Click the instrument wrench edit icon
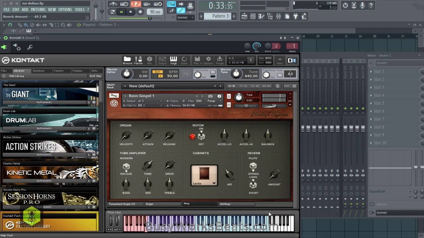The image size is (424, 238). click(x=114, y=96)
